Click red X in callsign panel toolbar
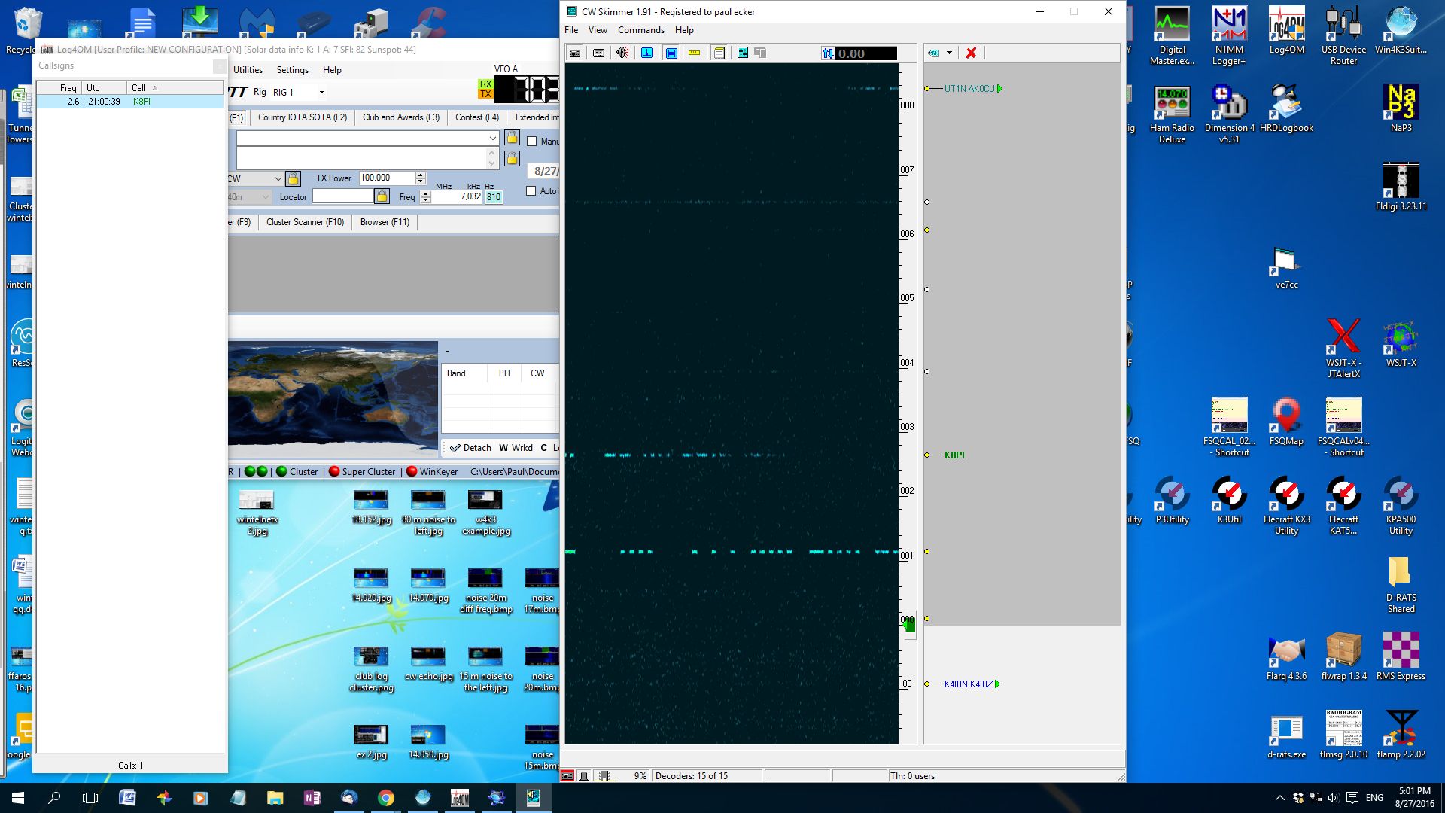Screen dimensions: 1445x813 971,53
